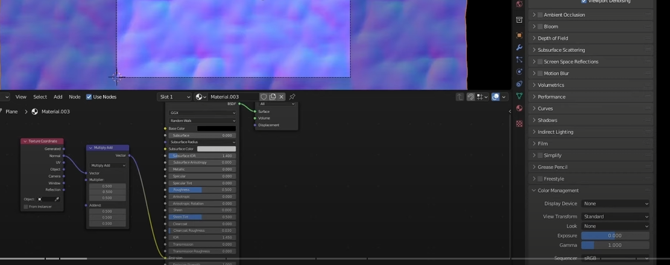This screenshot has height=265, width=670.
Task: Enable Screen Space Reflections checkbox
Action: [x=540, y=62]
